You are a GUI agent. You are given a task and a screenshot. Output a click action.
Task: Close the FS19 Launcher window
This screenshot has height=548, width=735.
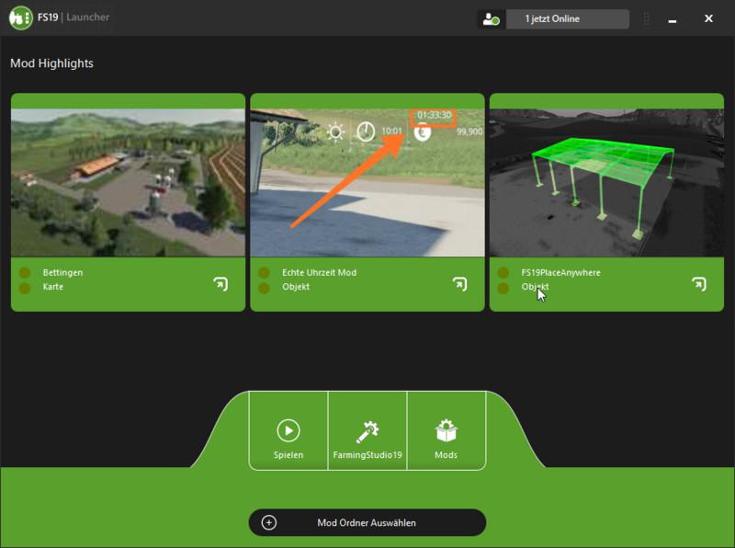(x=708, y=18)
